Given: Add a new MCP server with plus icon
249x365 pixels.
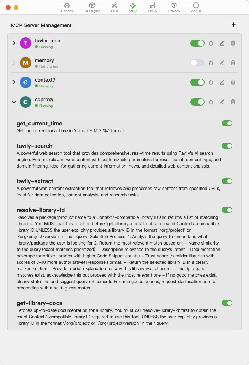Looking at the screenshot, I should tap(234, 25).
